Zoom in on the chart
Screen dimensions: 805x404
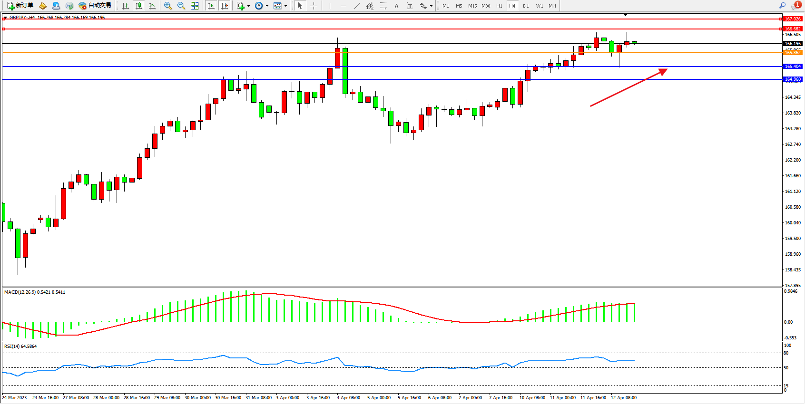tap(168, 6)
